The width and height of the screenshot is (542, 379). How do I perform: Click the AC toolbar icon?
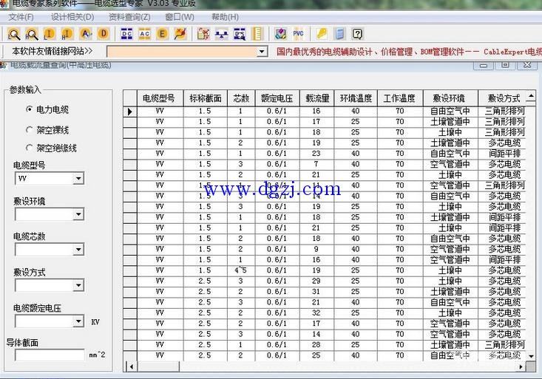pyautogui.click(x=144, y=34)
